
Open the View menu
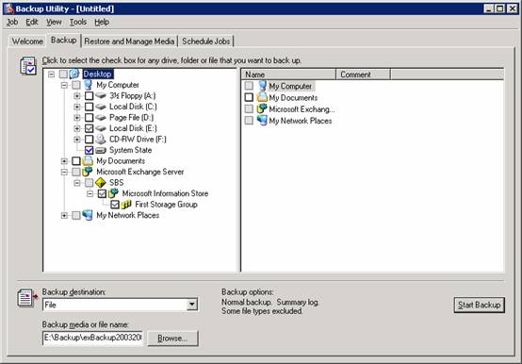(54, 22)
